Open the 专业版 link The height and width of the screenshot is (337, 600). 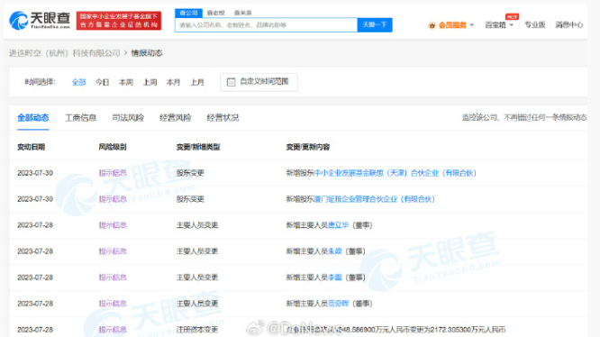pos(534,25)
